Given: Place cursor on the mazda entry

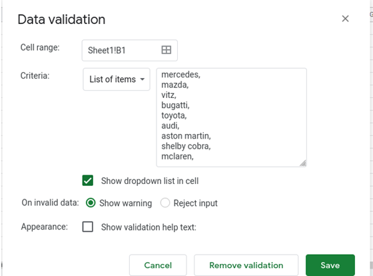Looking at the screenshot, I should coord(175,85).
